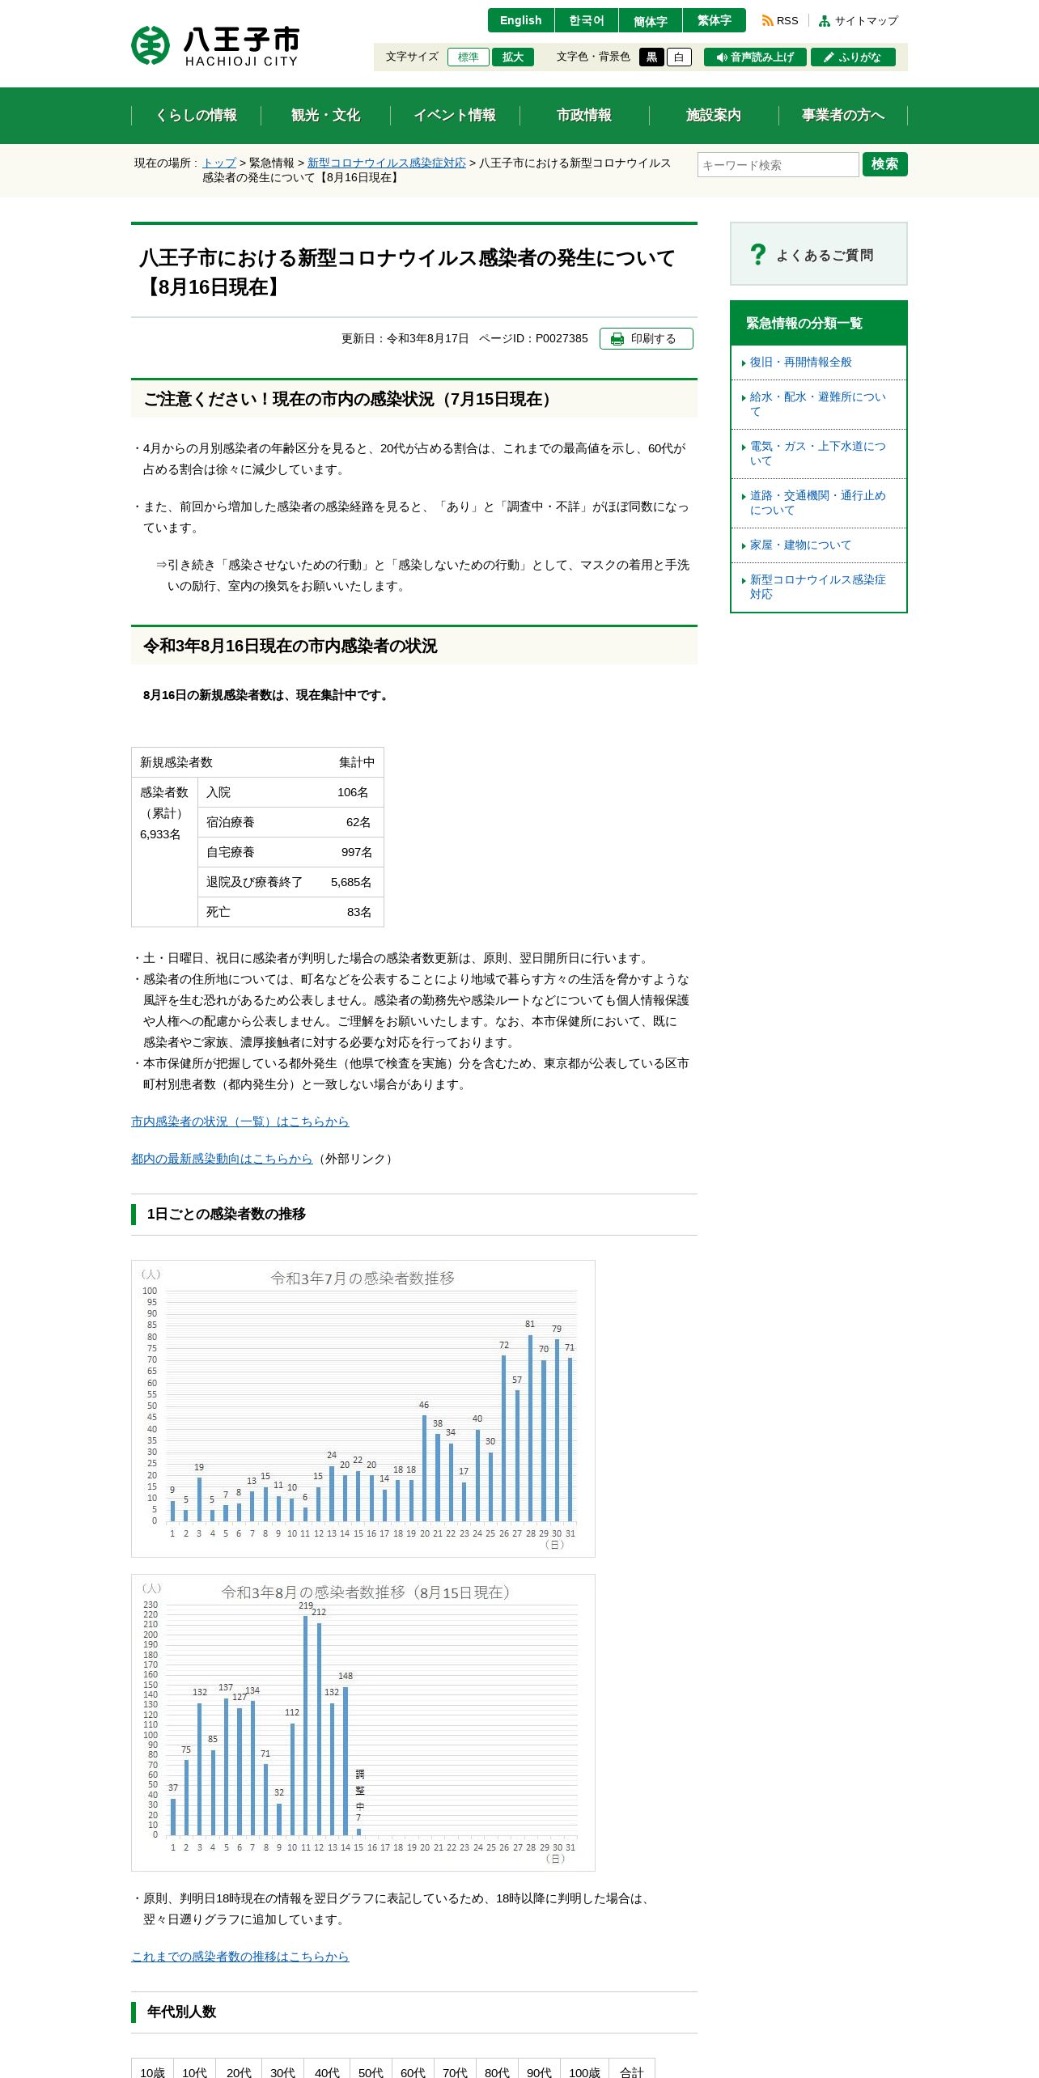1039x2078 pixels.
Task: Focus the キーワード検索 input field
Action: coord(778,164)
